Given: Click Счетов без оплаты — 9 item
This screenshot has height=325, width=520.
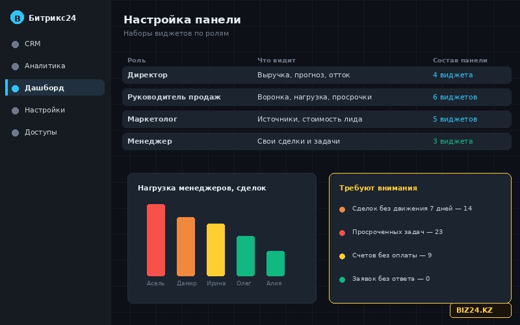Looking at the screenshot, I should click(x=392, y=255).
